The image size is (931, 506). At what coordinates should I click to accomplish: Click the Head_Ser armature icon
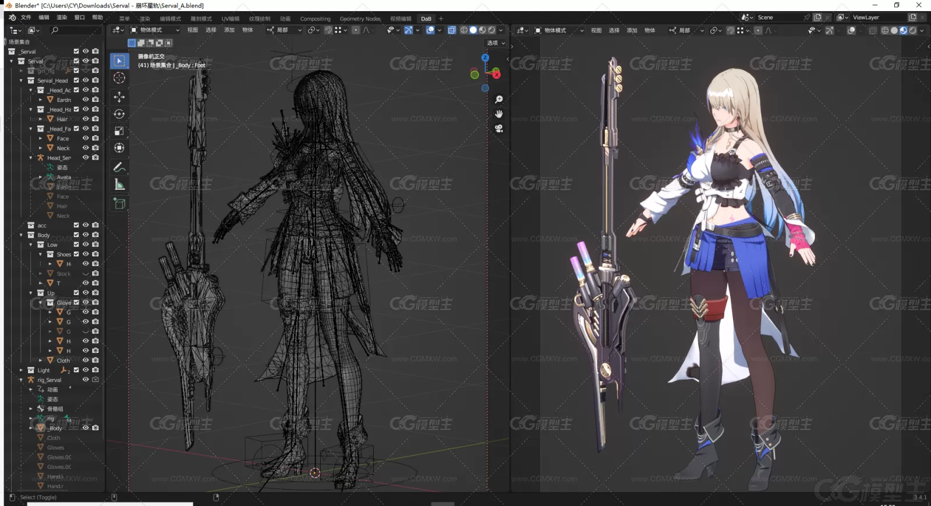pyautogui.click(x=41, y=158)
